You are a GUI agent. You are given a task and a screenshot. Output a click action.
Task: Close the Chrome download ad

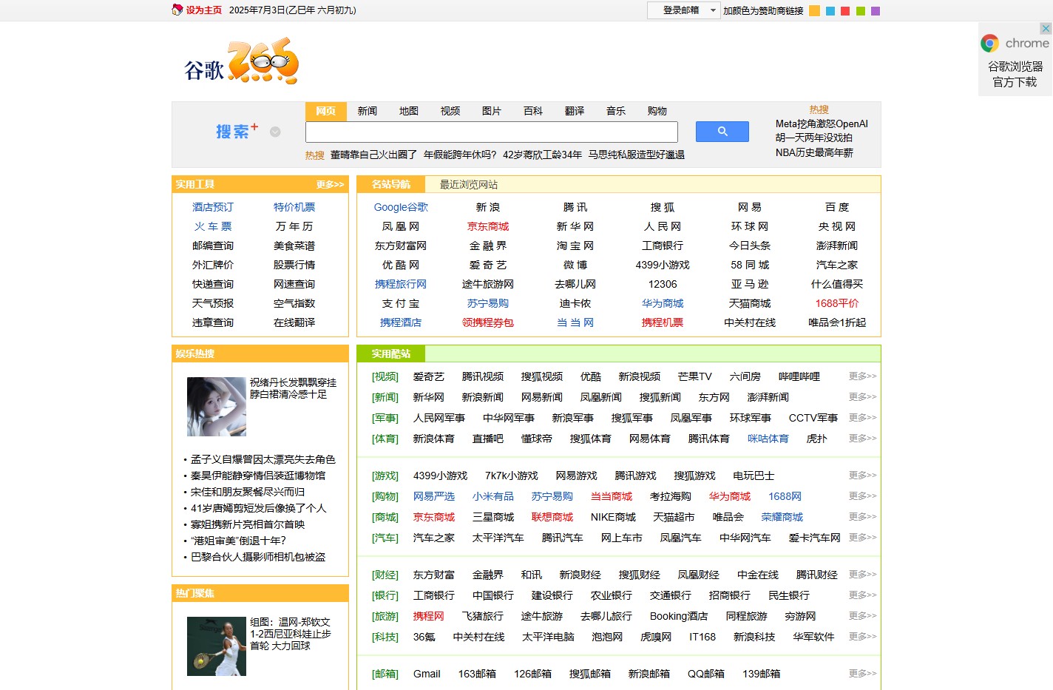coord(1045,29)
